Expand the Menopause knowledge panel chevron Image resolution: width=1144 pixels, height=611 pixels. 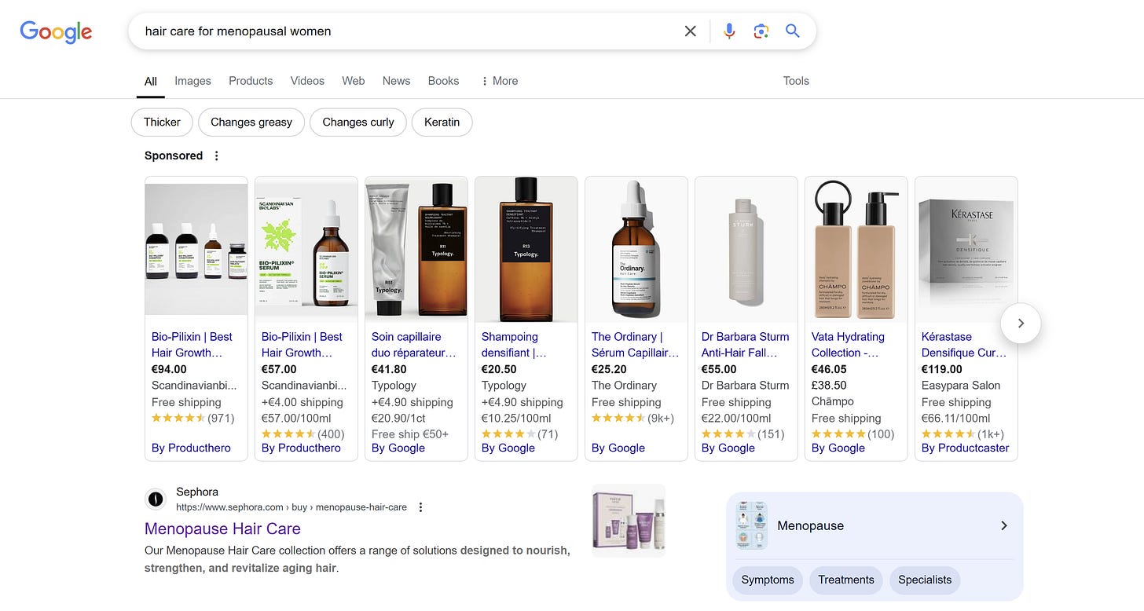[x=1003, y=525]
